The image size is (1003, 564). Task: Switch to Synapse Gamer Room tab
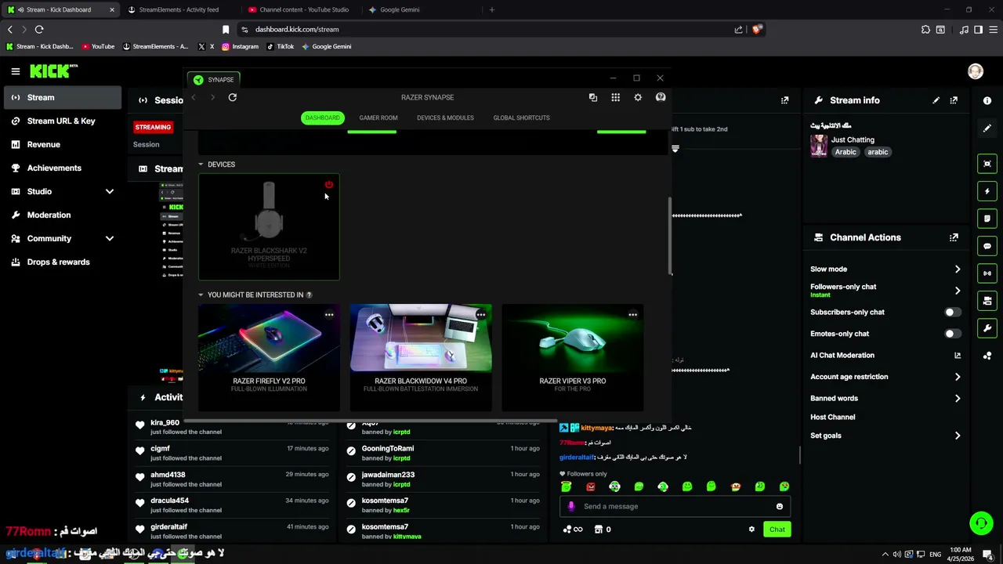tap(378, 117)
